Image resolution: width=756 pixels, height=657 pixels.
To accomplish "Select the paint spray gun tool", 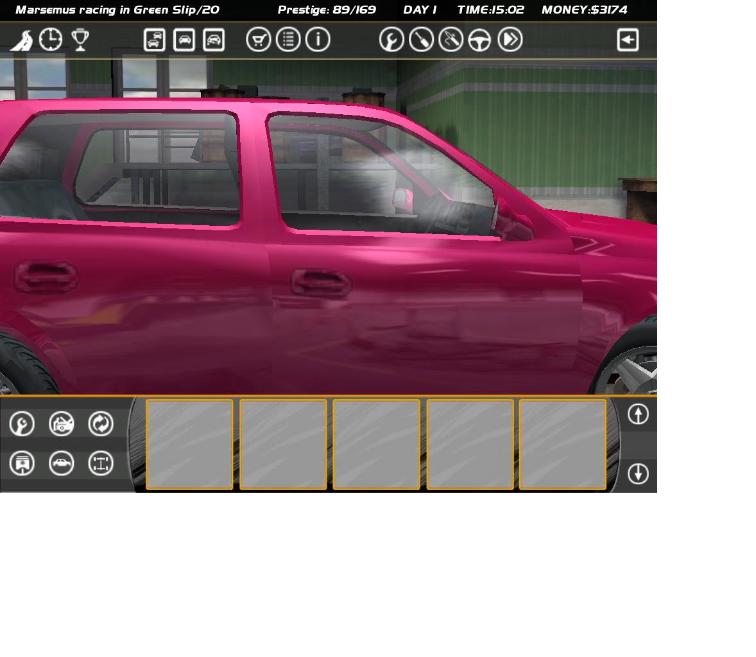I will click(451, 40).
